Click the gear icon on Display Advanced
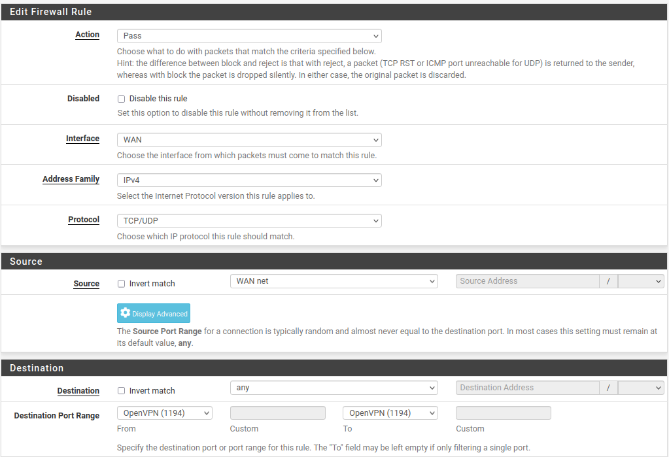Viewport: 669px width, 457px height. tap(125, 313)
